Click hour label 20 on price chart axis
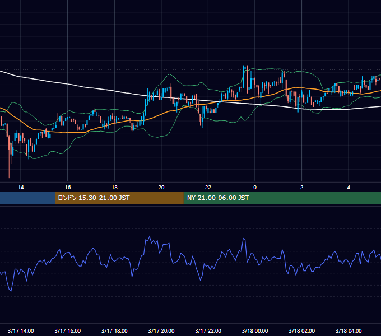This screenshot has width=381, height=336. tap(161, 188)
